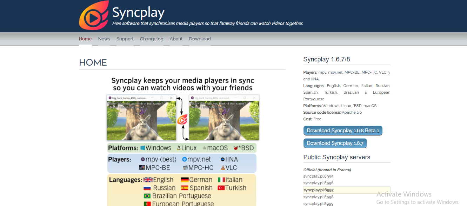Screen dimensions: 467x206
Task: Select the syncplay.pl:8995 server entry
Action: 318,176
